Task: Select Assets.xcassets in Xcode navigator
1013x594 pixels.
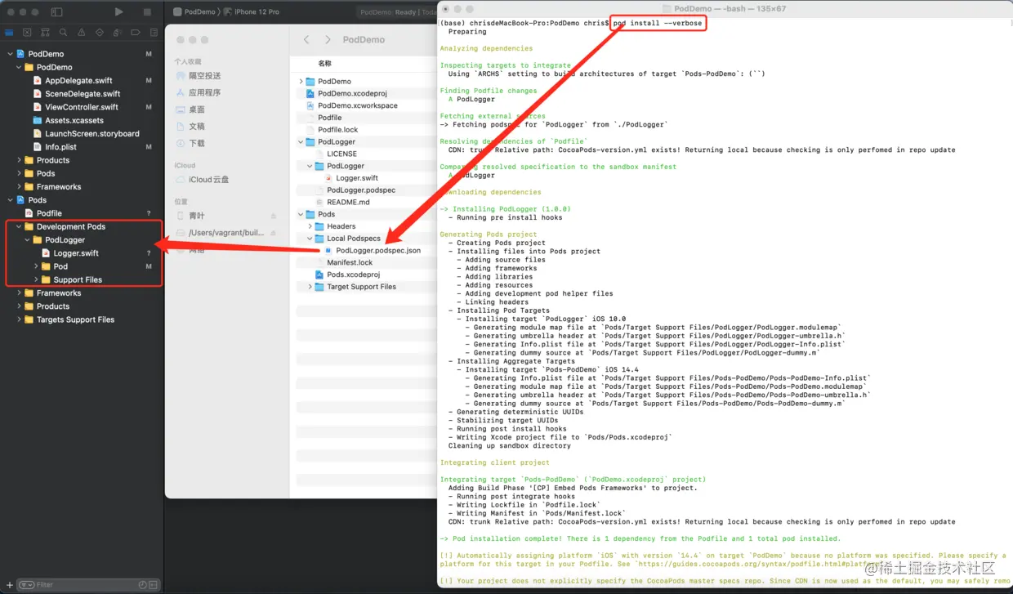Action: point(74,120)
